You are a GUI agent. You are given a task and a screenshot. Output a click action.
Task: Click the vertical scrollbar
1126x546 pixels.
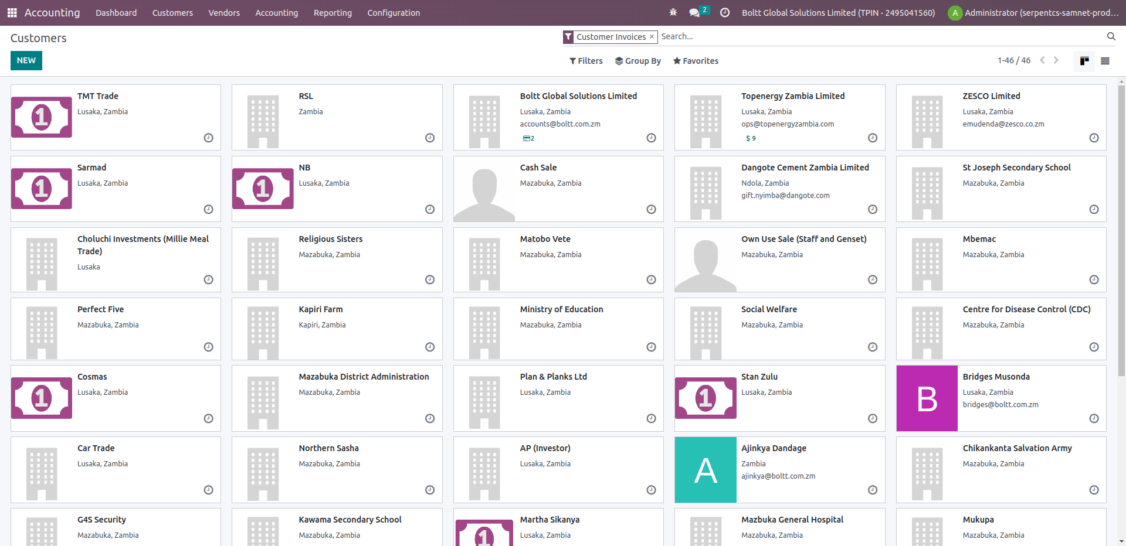tap(1121, 231)
